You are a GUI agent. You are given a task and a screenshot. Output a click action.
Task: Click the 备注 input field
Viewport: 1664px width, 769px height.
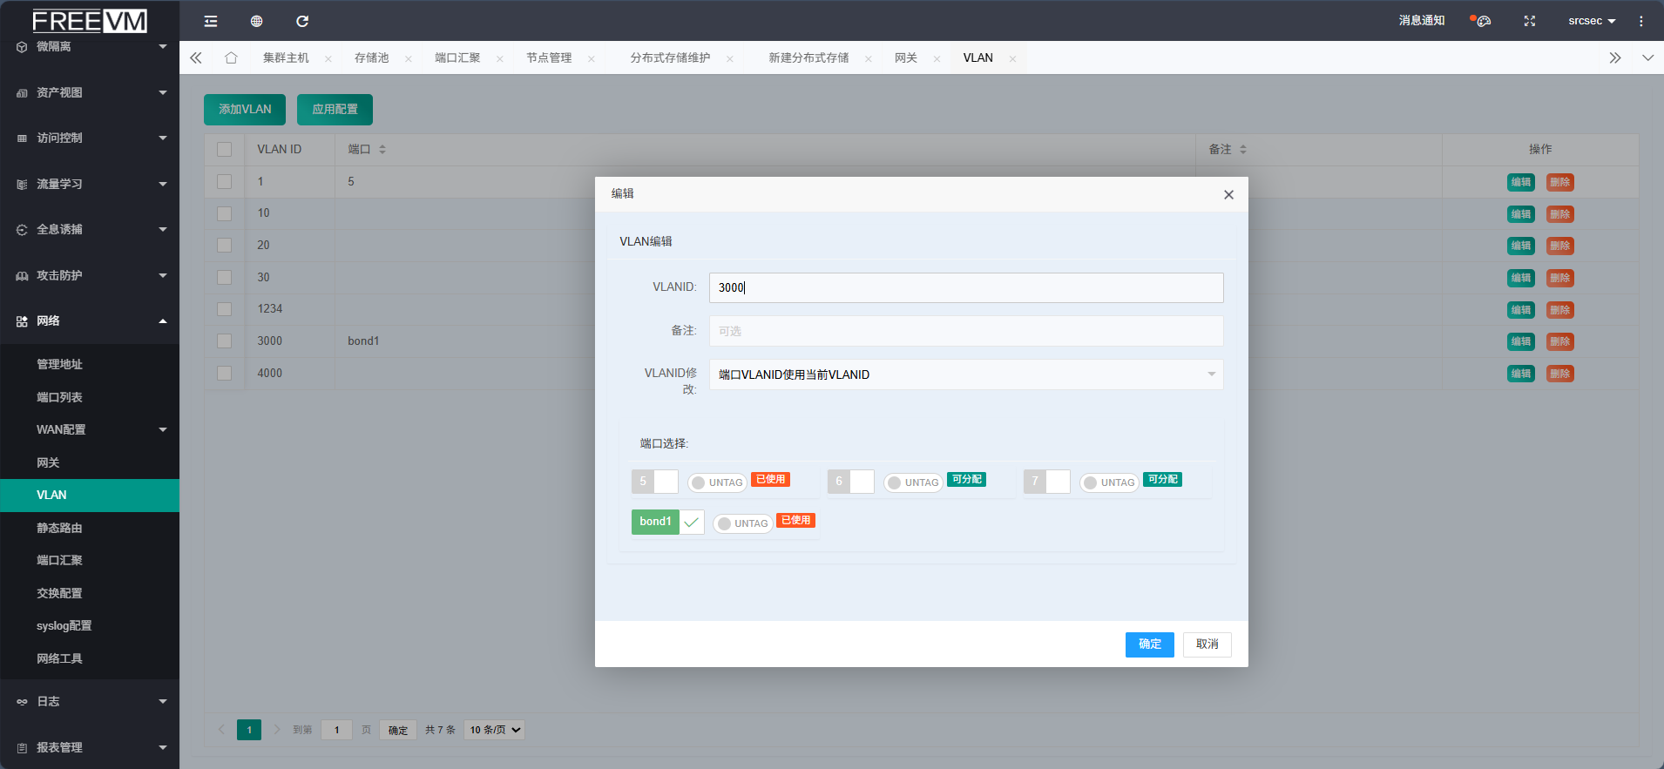pyautogui.click(x=965, y=331)
